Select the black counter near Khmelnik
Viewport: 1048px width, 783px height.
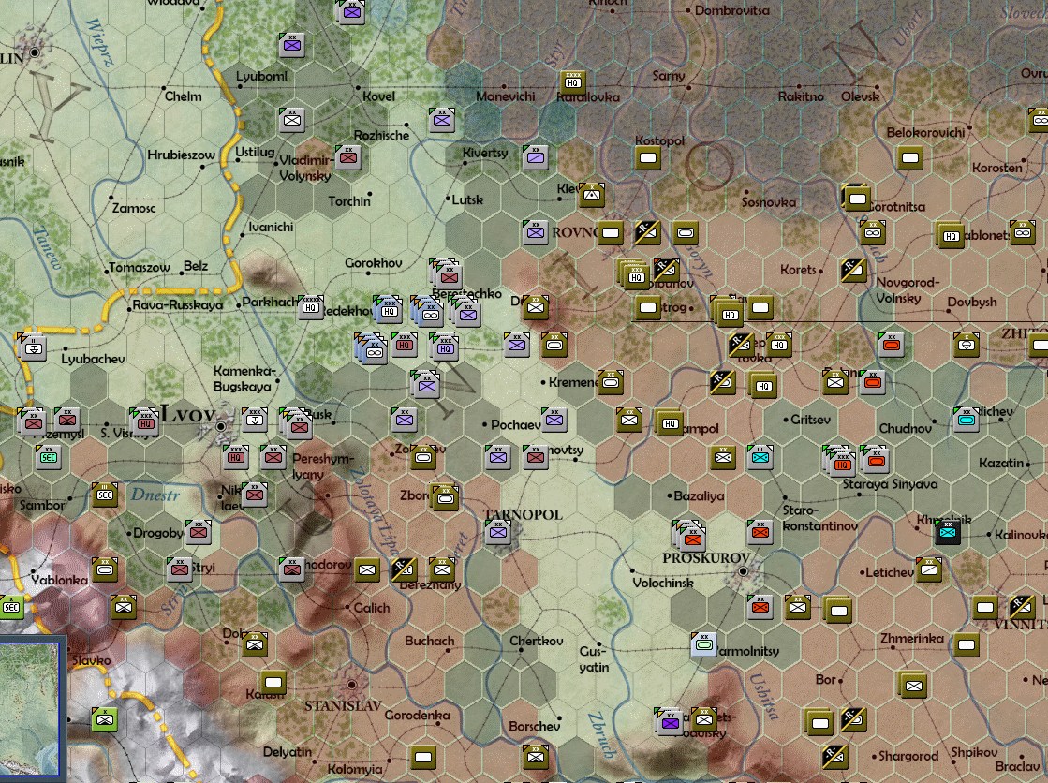pyautogui.click(x=947, y=532)
